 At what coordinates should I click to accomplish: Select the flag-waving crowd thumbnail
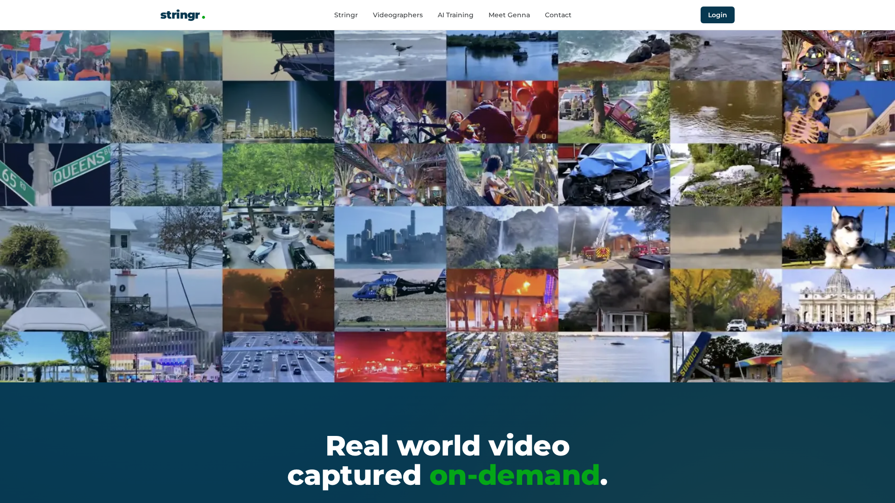(x=55, y=55)
